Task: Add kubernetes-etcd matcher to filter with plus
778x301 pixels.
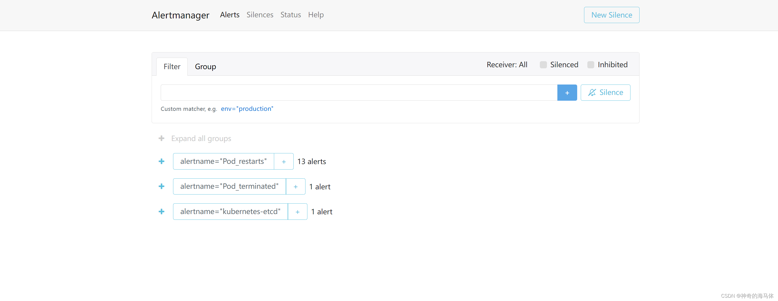Action: click(298, 212)
